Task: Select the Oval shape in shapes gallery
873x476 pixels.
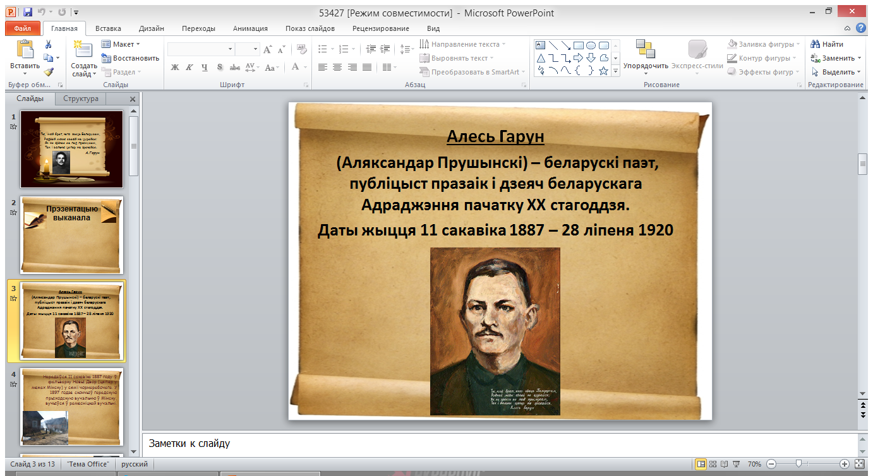Action: click(591, 45)
